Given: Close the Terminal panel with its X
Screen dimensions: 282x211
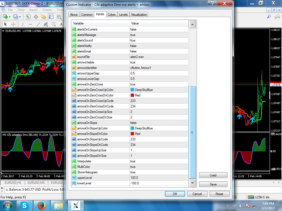Looking at the screenshot, I should click(2, 188).
